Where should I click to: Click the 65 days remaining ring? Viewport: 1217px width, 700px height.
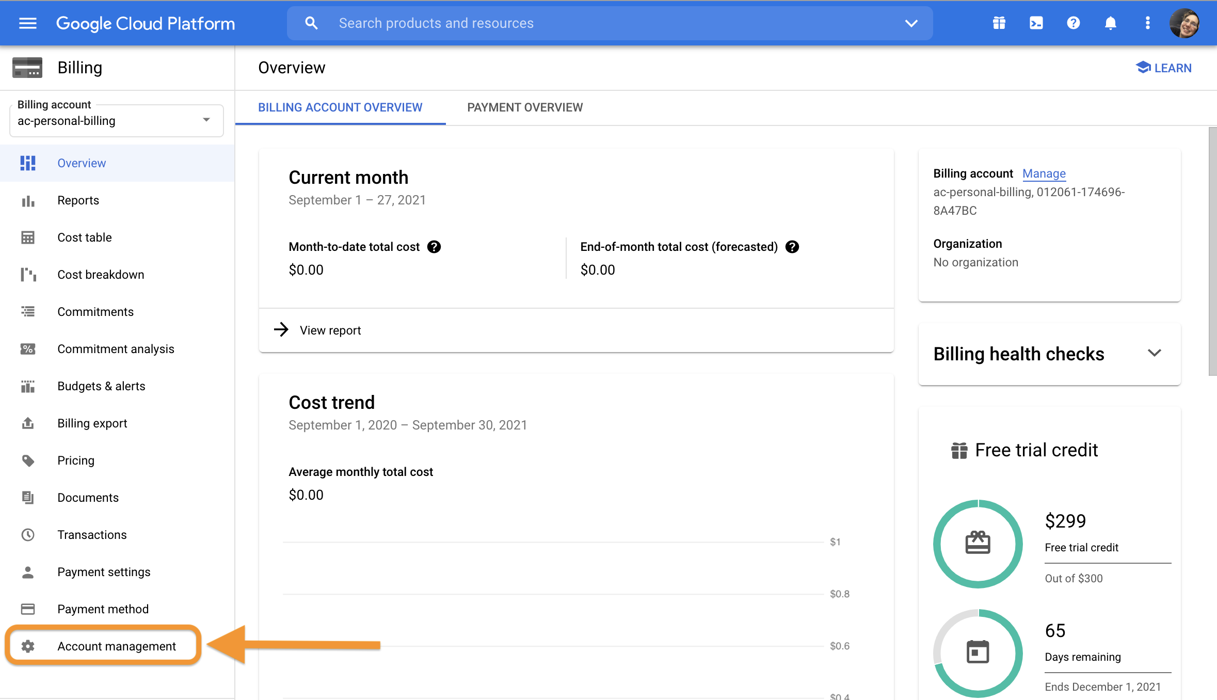click(978, 653)
